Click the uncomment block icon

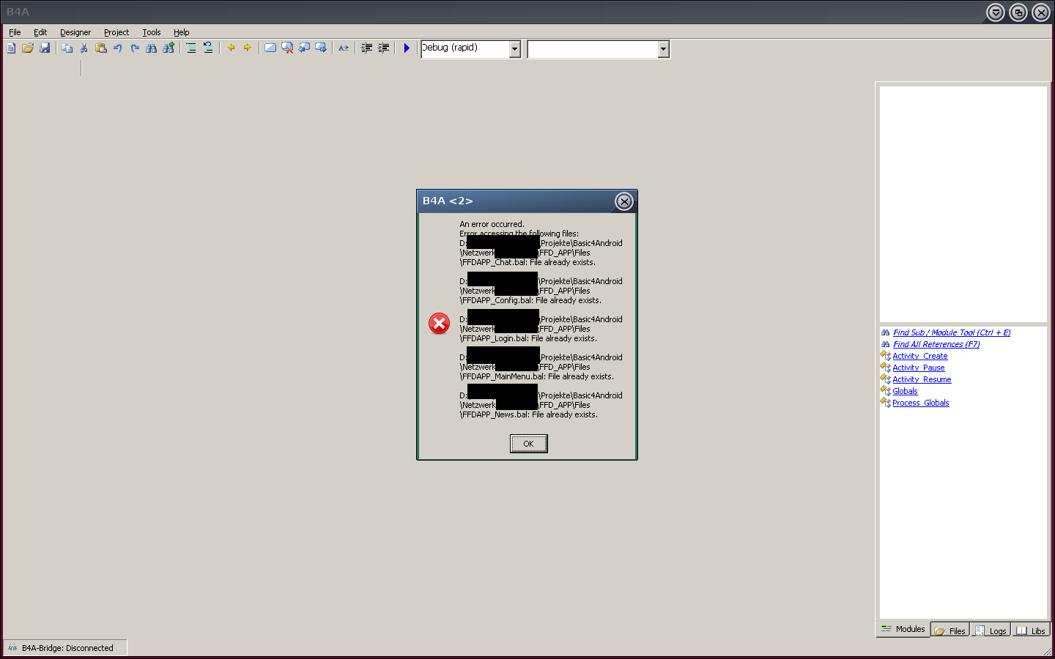tap(208, 48)
